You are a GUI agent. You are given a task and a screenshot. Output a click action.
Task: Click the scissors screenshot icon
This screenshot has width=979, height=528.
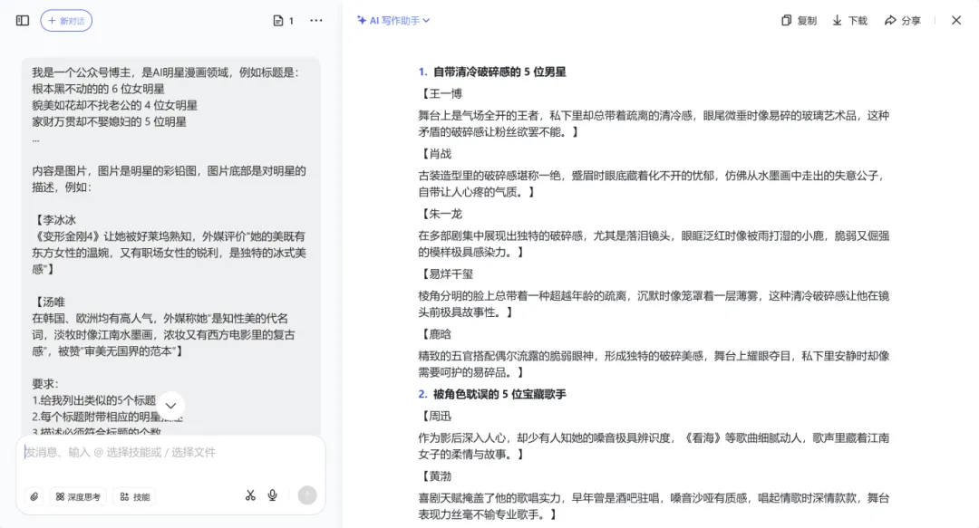tap(250, 495)
